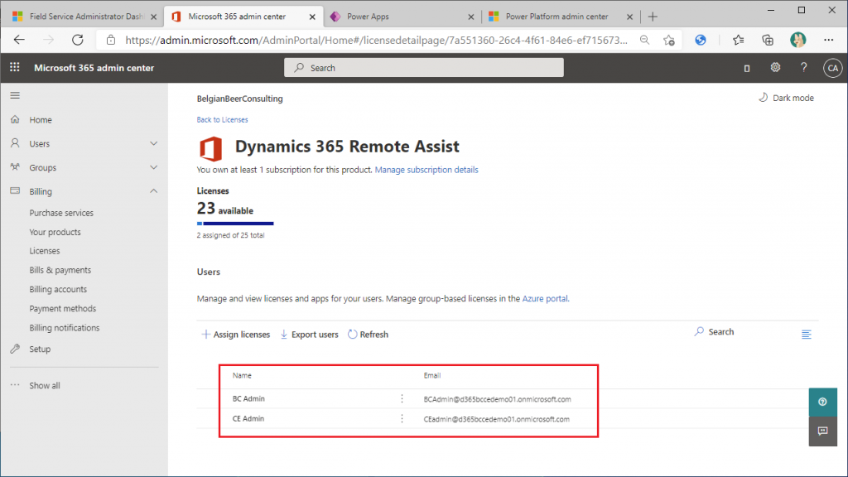This screenshot has height=477, width=848.
Task: Open the help question mark in header
Action: 803,68
